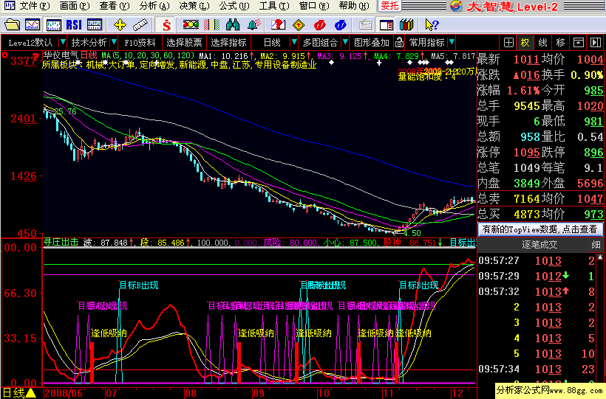Click the scroll up arrow in 逐笔成交 list
Viewport: 606px width, 399px height.
(x=600, y=257)
